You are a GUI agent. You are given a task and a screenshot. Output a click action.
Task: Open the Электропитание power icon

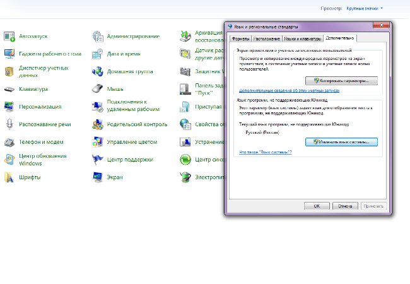pos(185,177)
